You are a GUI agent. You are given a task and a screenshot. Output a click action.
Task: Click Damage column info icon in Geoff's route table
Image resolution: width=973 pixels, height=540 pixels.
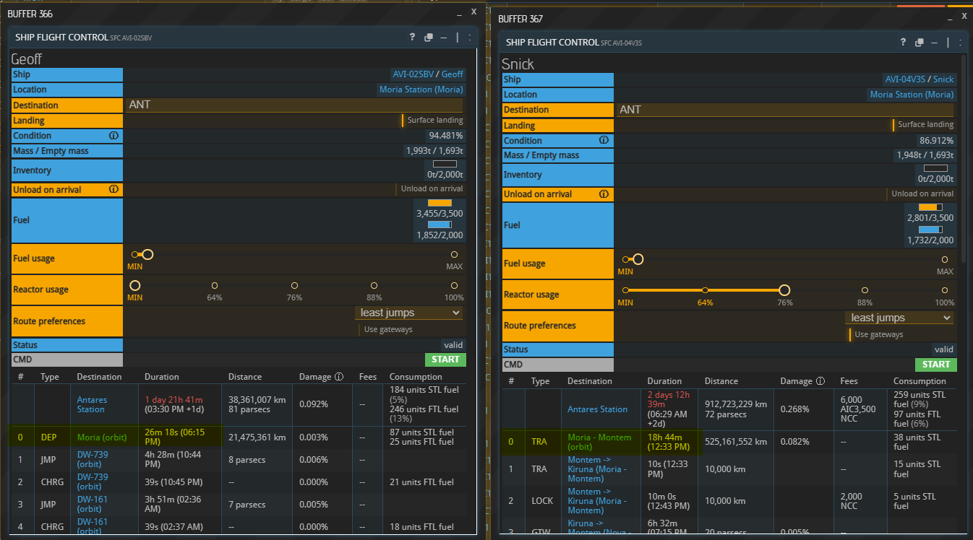(x=339, y=377)
